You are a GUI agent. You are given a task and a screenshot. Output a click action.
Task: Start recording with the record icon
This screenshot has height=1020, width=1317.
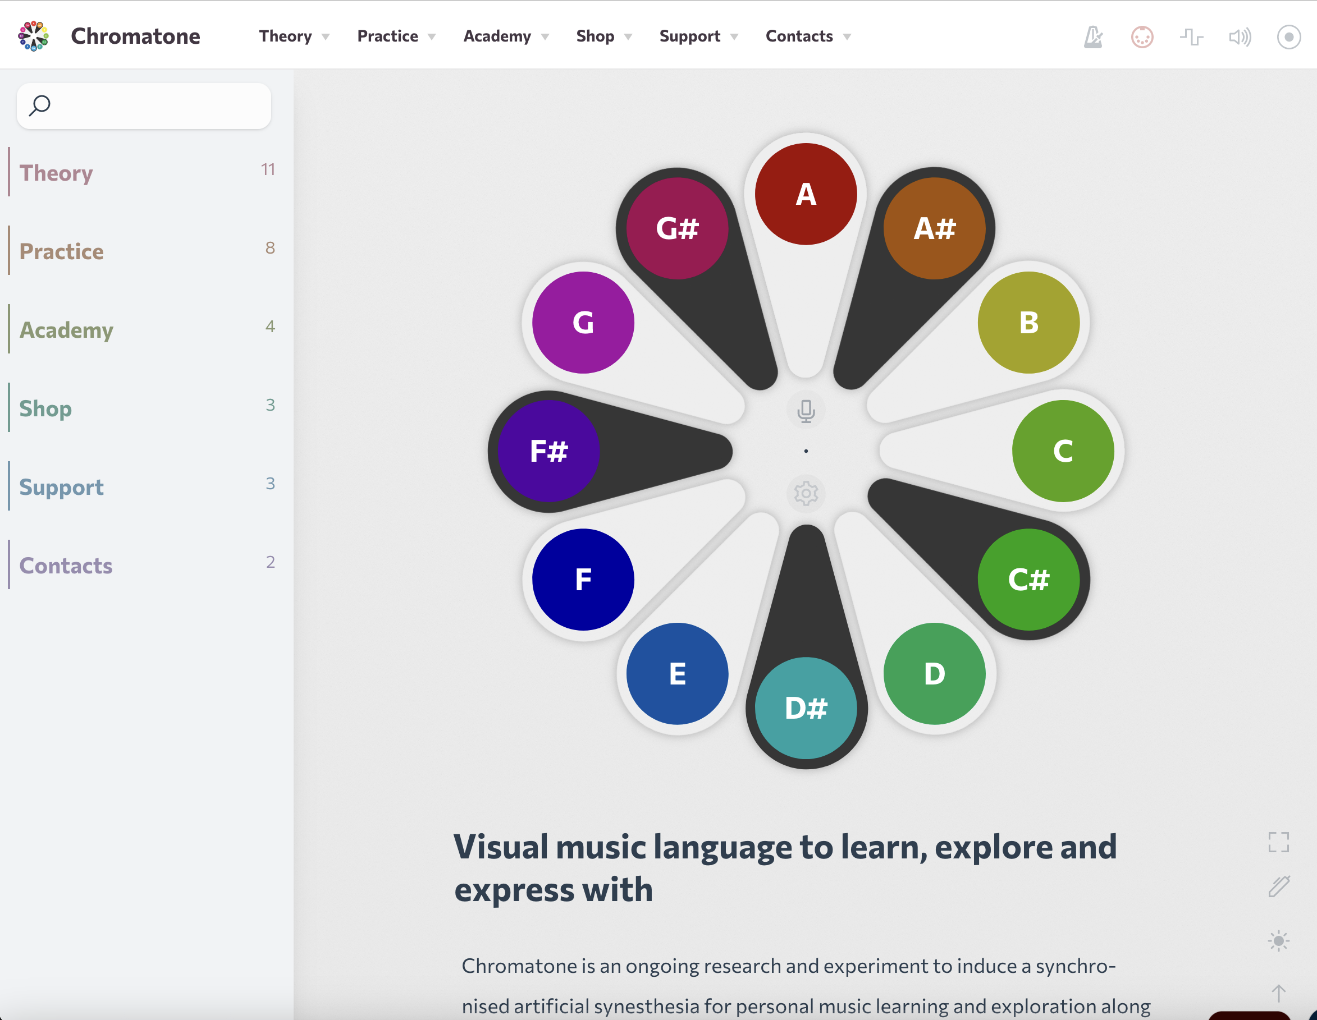[1289, 37]
